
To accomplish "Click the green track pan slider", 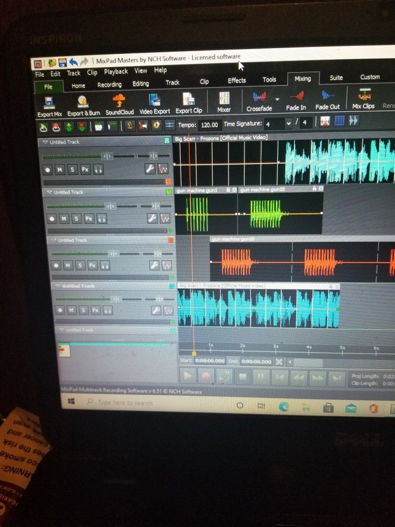I will click(x=156, y=205).
